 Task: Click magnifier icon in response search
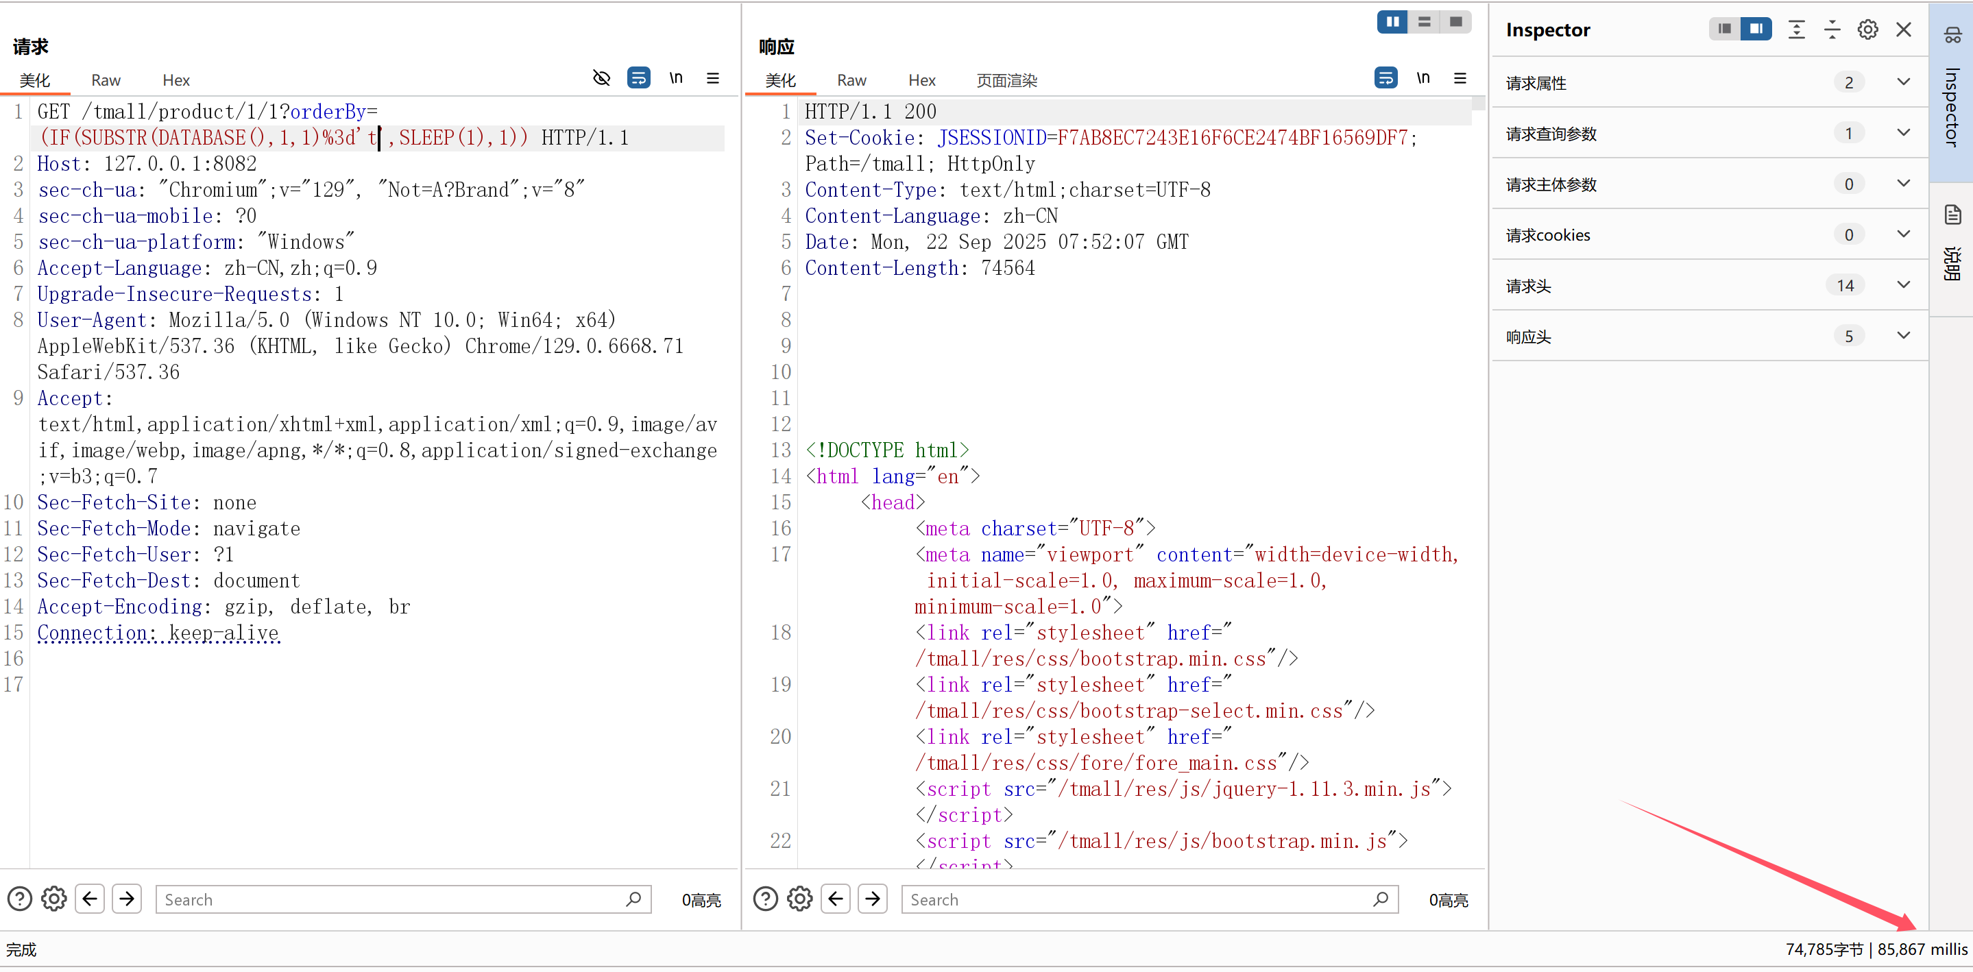pos(1381,899)
